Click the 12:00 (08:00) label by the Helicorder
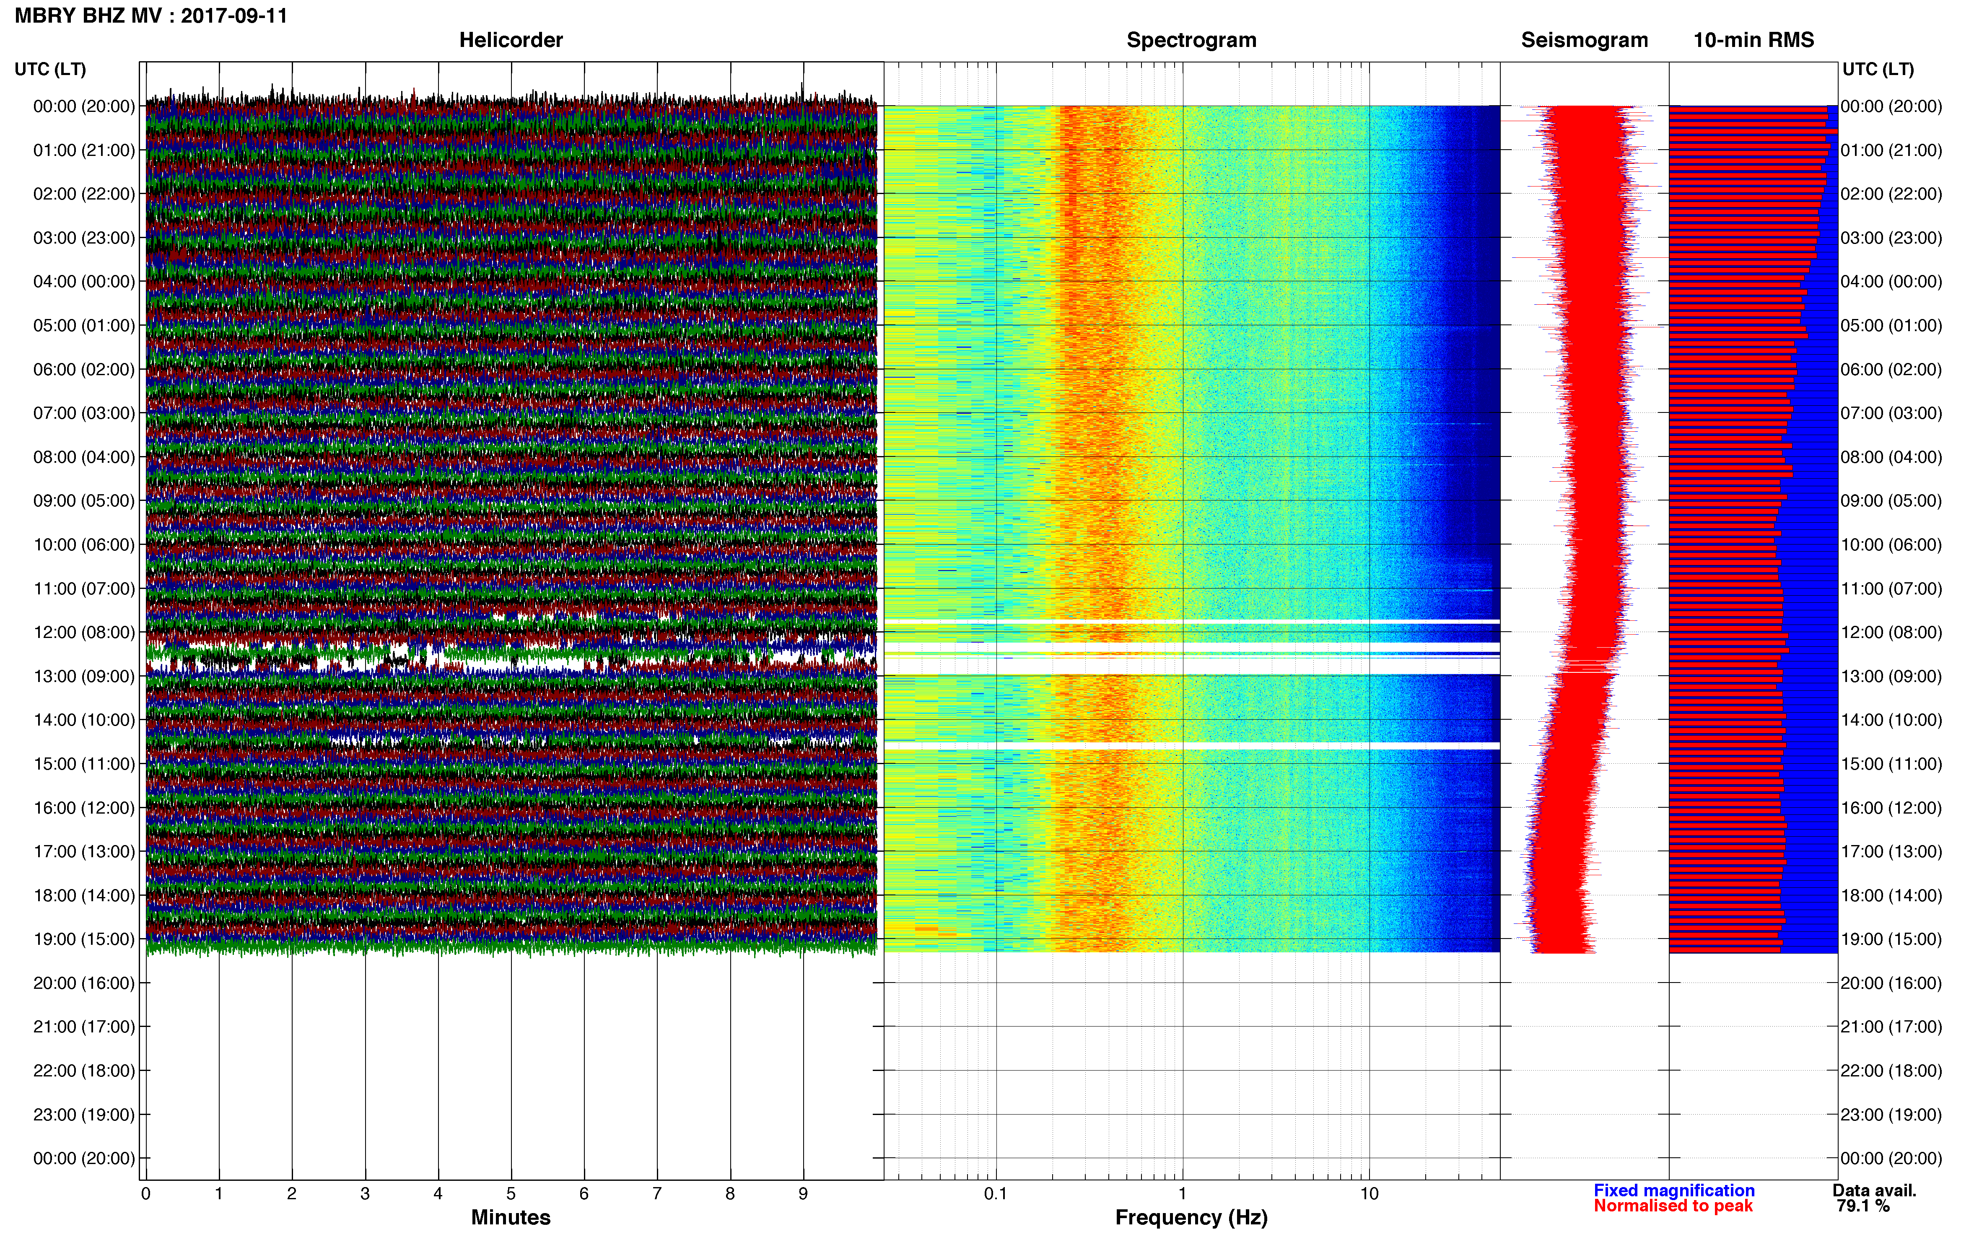 84,633
